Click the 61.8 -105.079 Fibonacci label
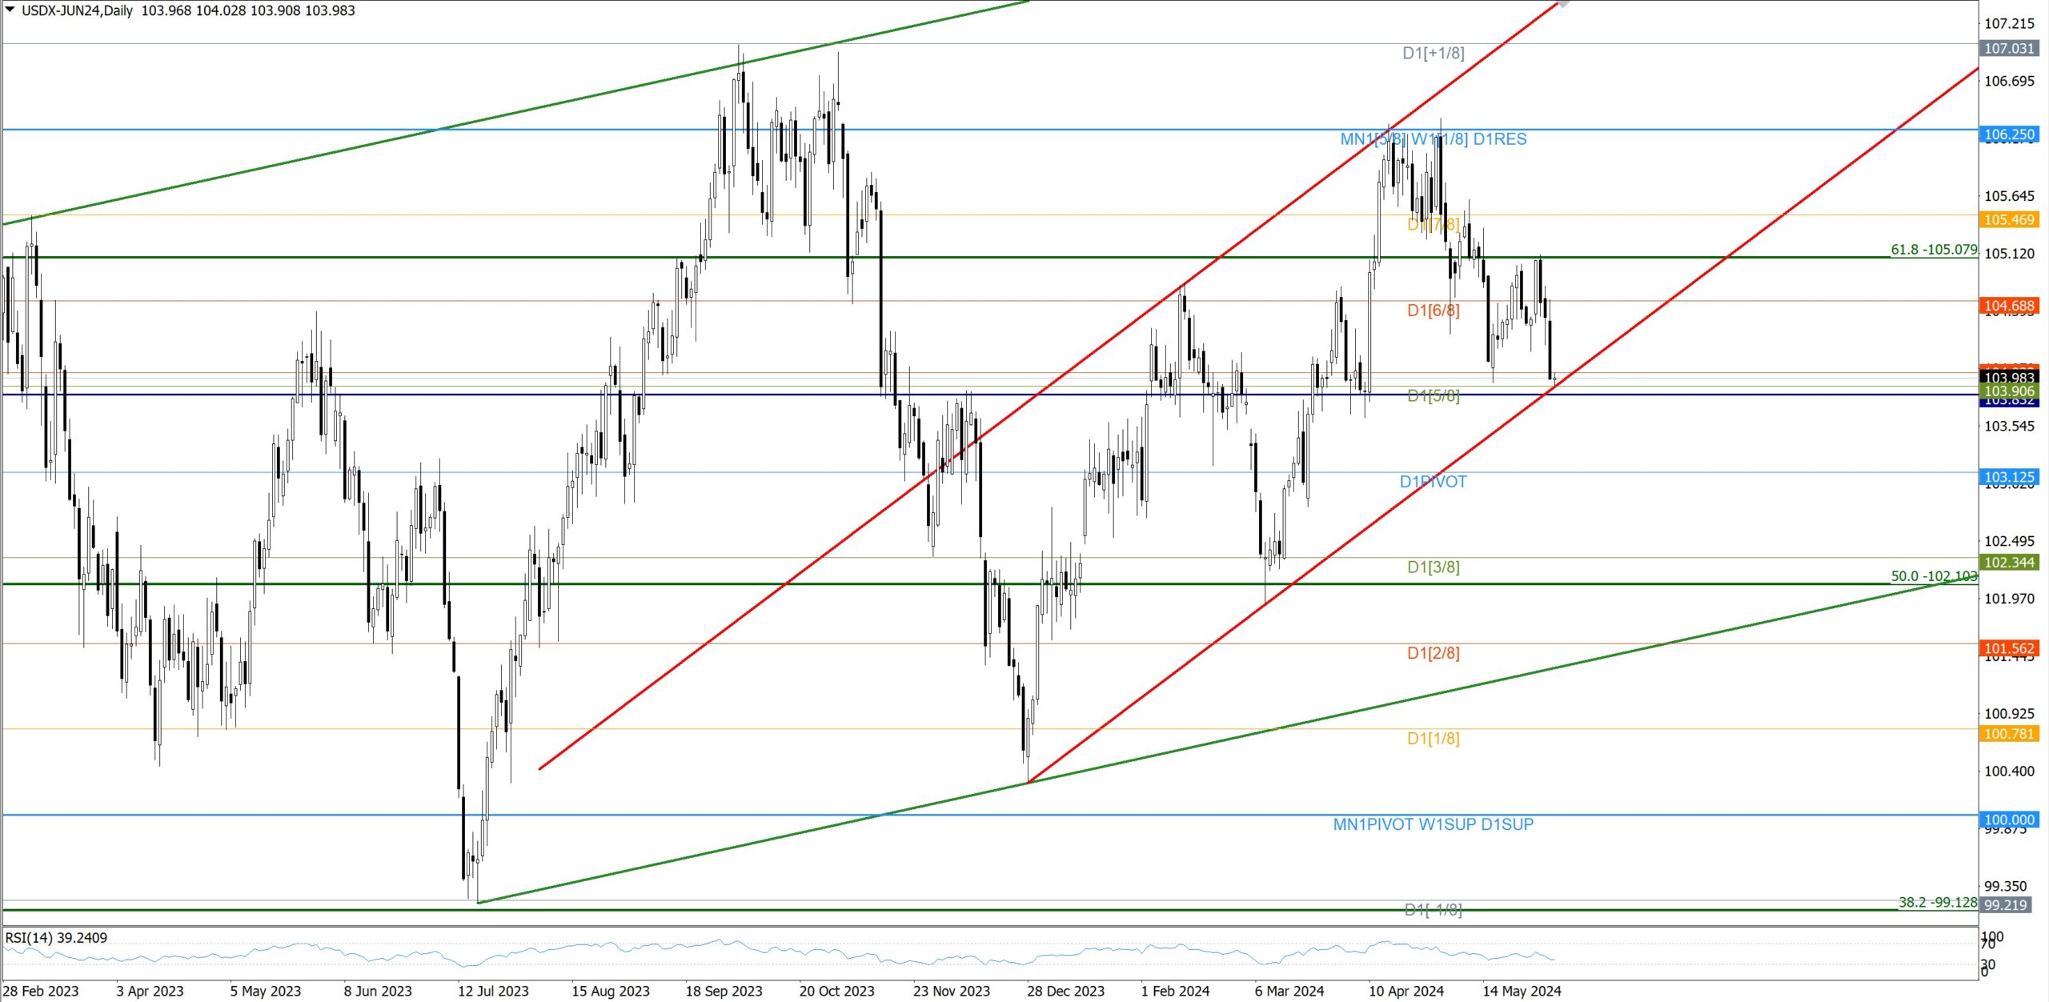Screen dimensions: 2049x1002 click(x=1933, y=250)
